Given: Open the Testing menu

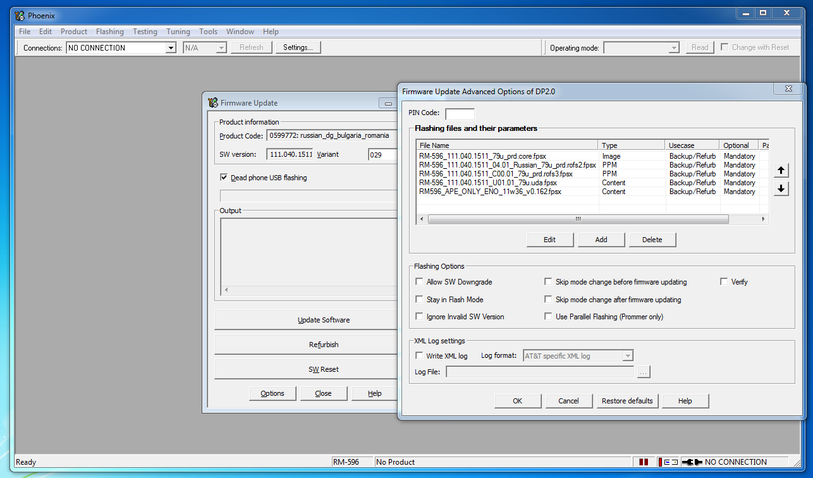Looking at the screenshot, I should (x=145, y=32).
